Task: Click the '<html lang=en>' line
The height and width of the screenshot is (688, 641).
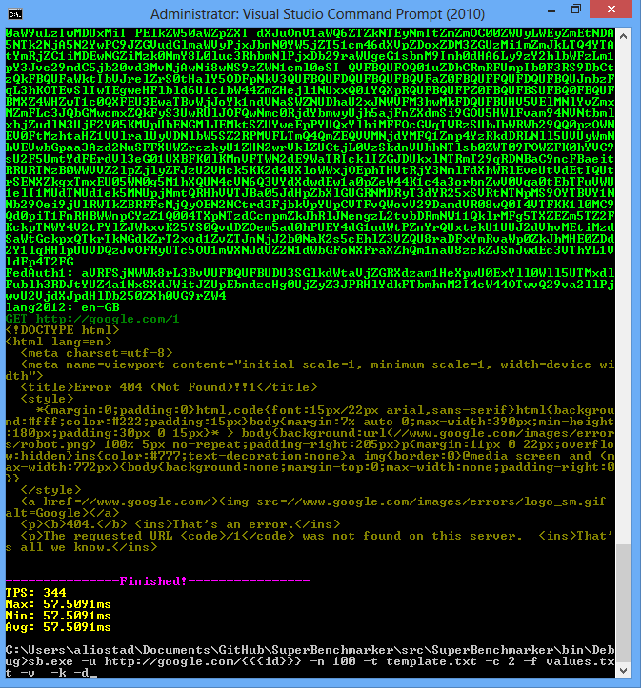Action: point(59,342)
